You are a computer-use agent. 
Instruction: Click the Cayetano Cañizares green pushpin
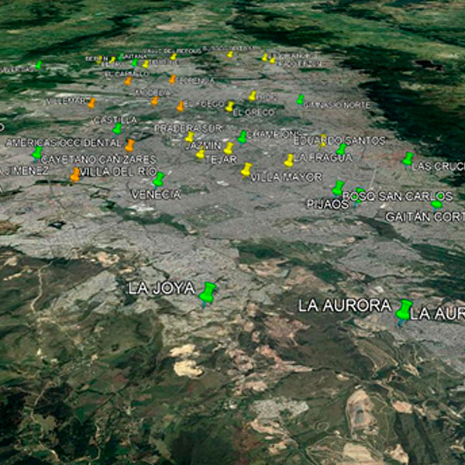[36, 153]
